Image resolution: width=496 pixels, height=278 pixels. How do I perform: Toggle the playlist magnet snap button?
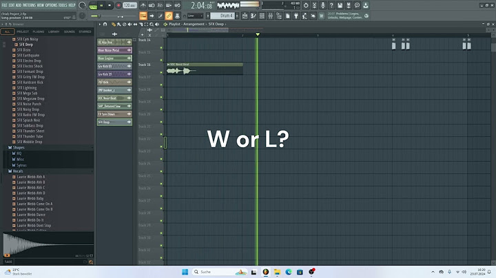(x=105, y=24)
